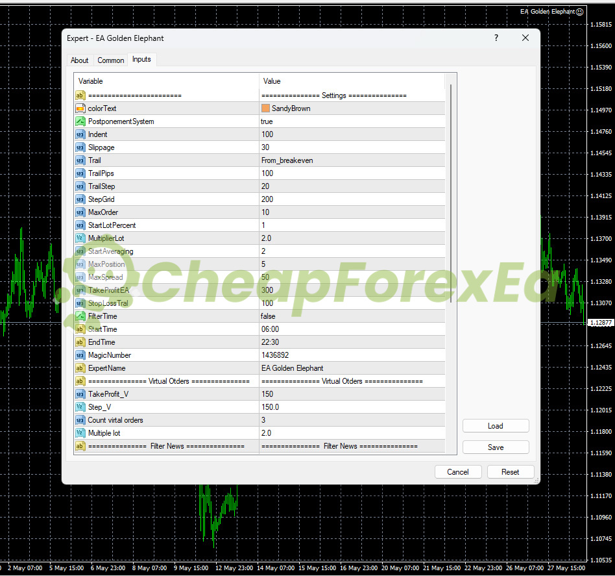Click the SandyBrown color swatch
The image size is (615, 576).
coord(265,108)
